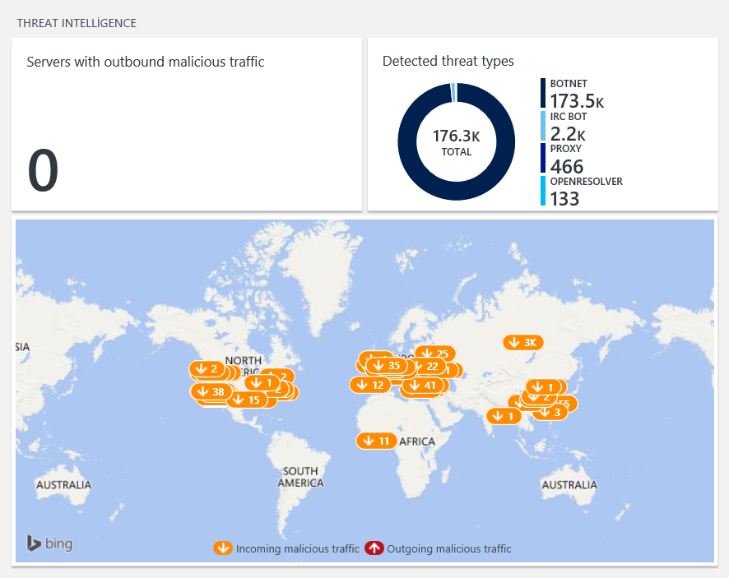The height and width of the screenshot is (578, 729).
Task: Open the Detected threat types tile heading
Action: (x=448, y=62)
